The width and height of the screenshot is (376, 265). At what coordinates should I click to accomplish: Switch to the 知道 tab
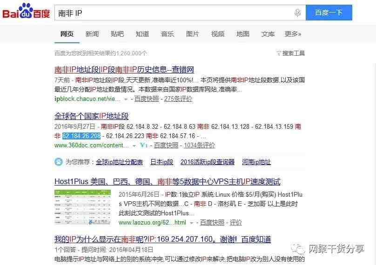click(142, 34)
